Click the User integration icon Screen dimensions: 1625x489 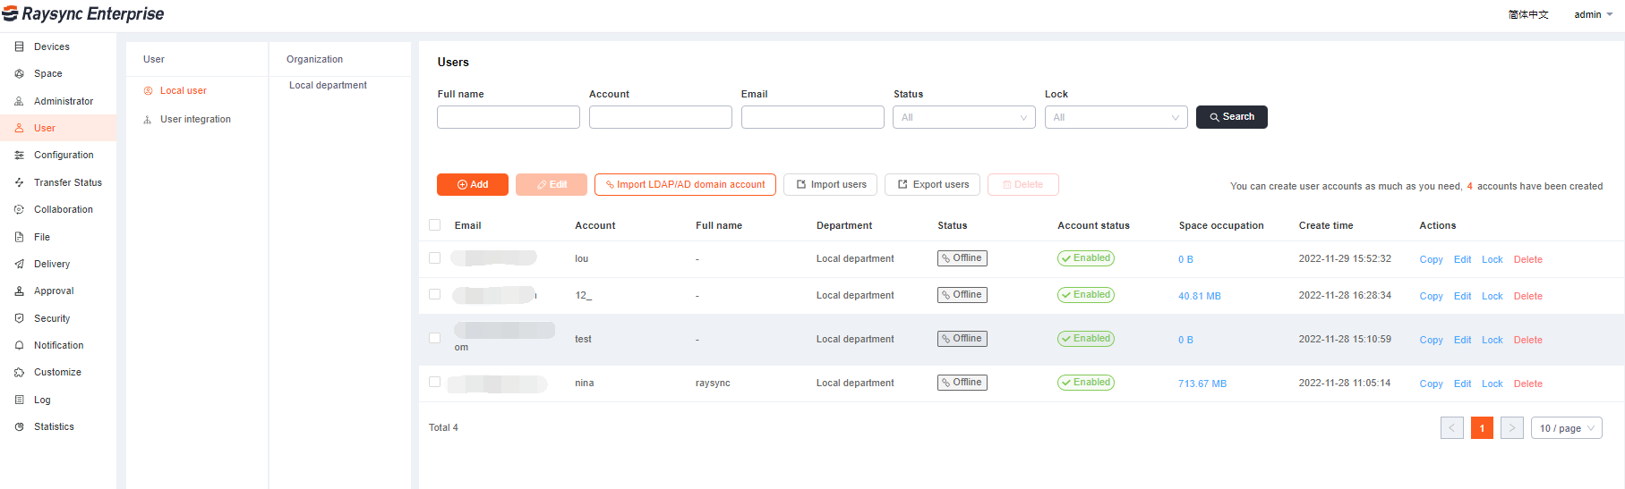tap(148, 119)
